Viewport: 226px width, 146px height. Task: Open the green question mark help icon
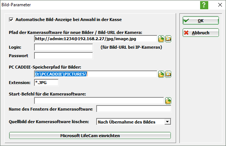tap(204, 5)
